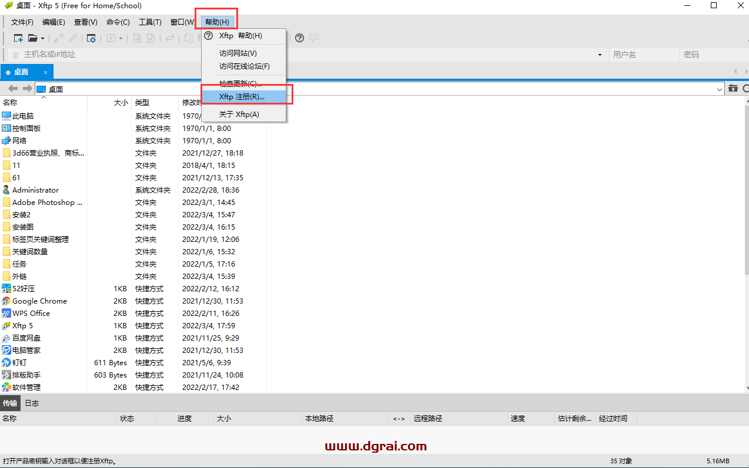Screen dimensions: 749x468
Task: Select the 网络 network icon
Action: click(6, 141)
